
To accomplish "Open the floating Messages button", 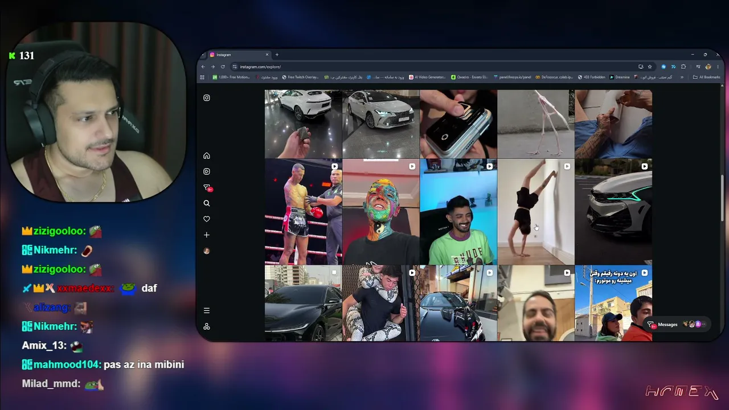I will coord(677,325).
